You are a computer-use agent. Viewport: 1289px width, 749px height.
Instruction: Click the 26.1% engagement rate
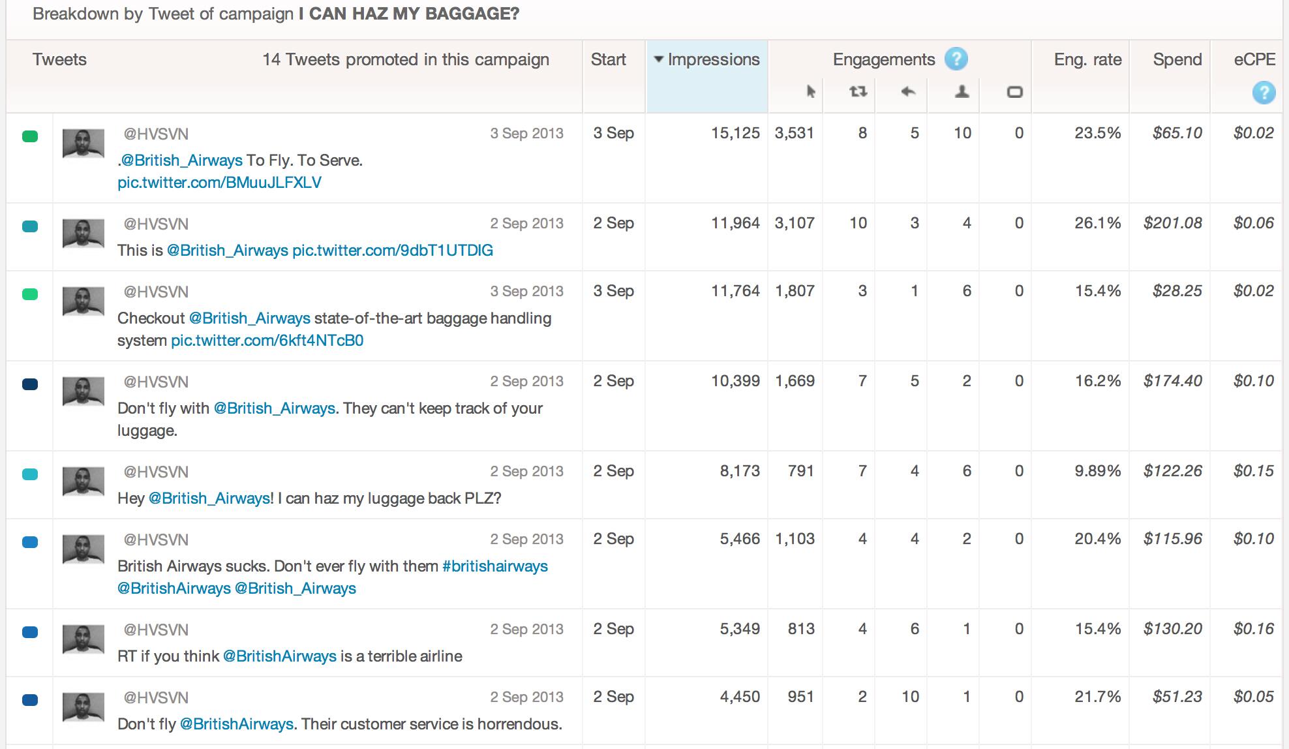coord(1098,223)
